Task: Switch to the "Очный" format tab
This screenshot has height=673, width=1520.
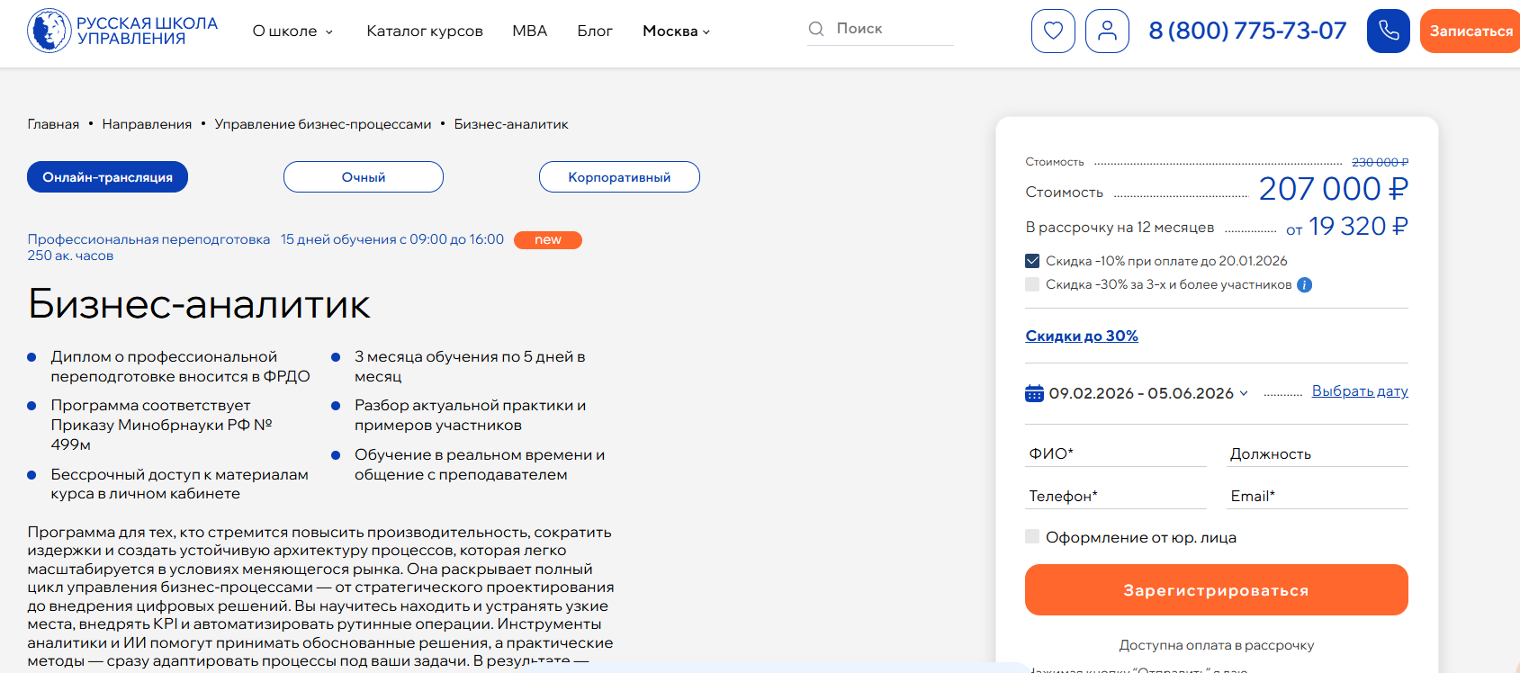Action: [x=364, y=177]
